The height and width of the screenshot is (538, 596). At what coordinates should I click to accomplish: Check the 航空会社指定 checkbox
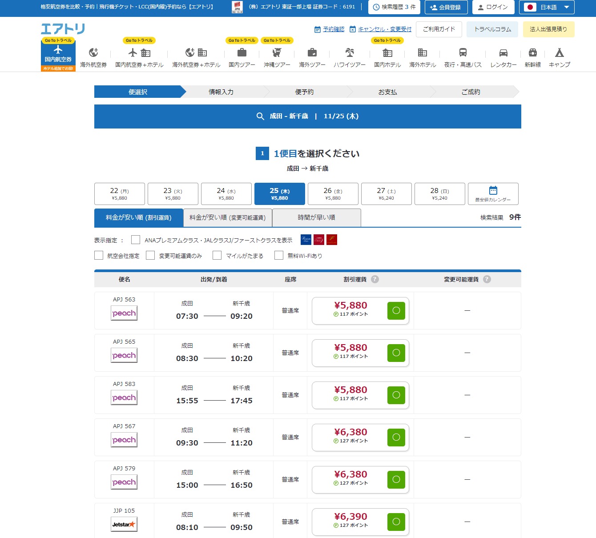tap(99, 255)
